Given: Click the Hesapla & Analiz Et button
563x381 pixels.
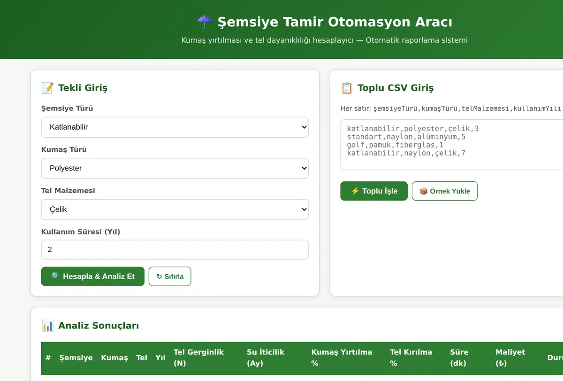Looking at the screenshot, I should 93,276.
